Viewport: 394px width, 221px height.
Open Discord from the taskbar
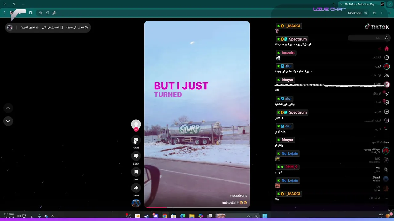coord(155,216)
